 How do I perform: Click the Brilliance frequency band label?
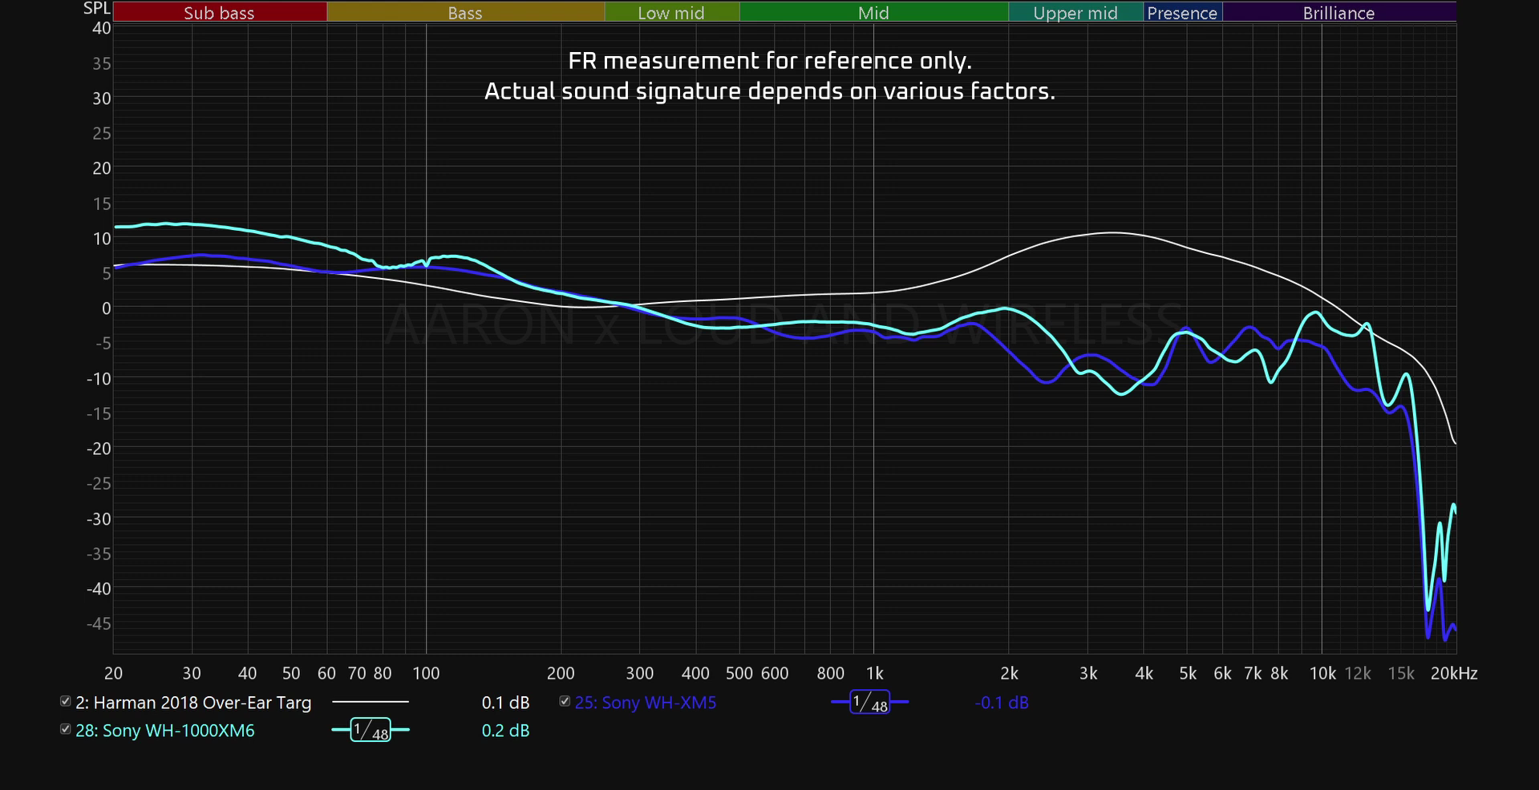click(1339, 13)
